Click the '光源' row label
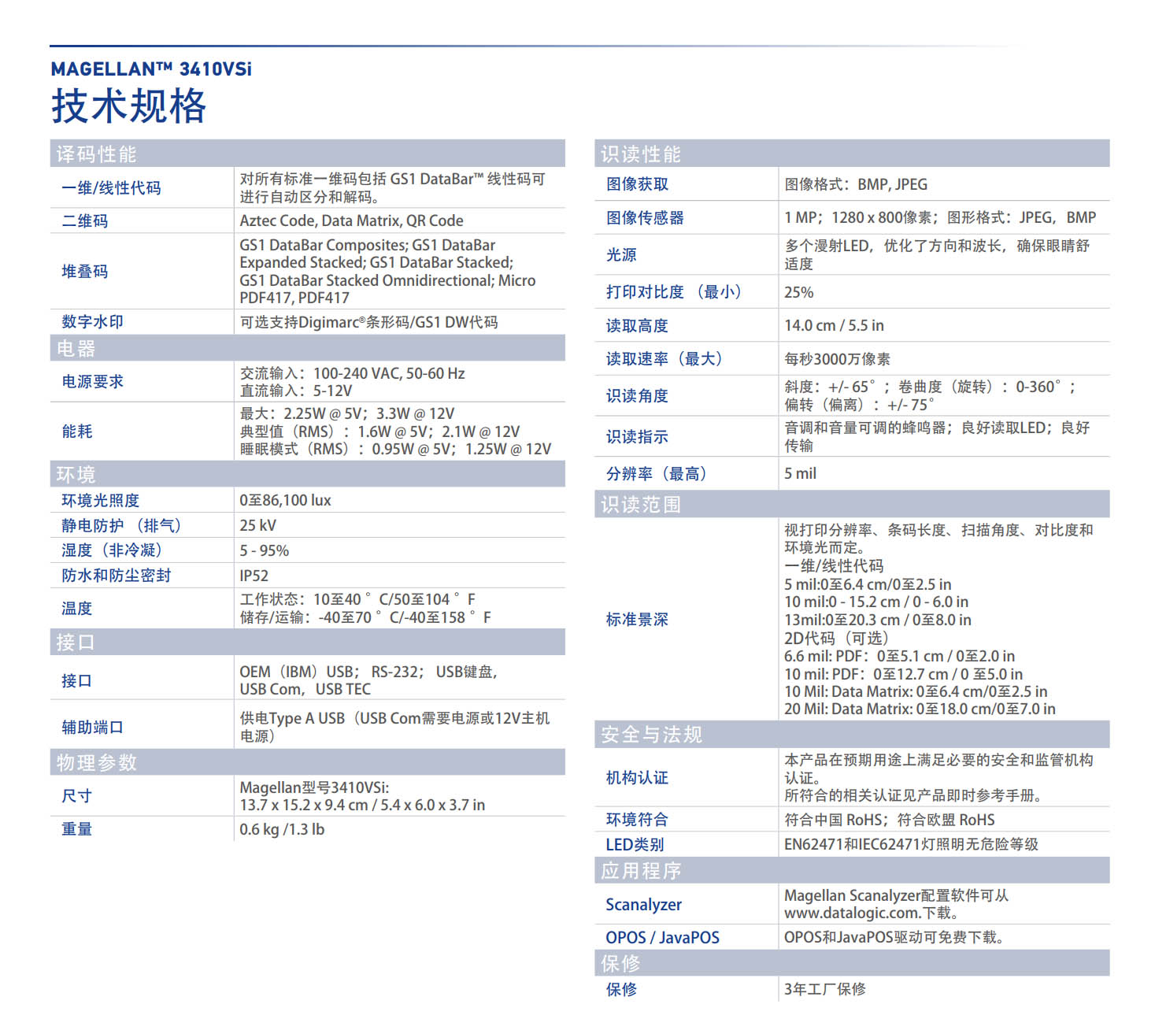Image resolution: width=1155 pixels, height=1015 pixels. click(x=621, y=255)
